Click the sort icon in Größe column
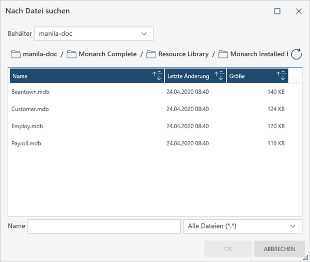This screenshot has width=310, height=262. click(x=281, y=76)
